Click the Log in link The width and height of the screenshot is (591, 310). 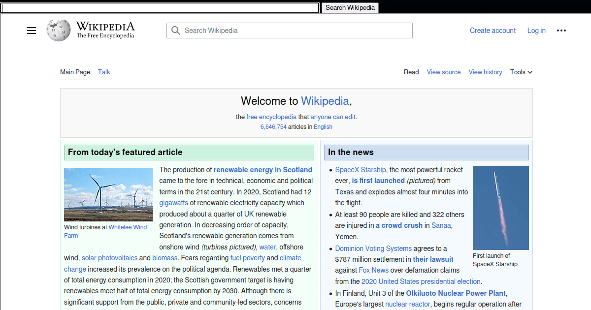pos(536,31)
